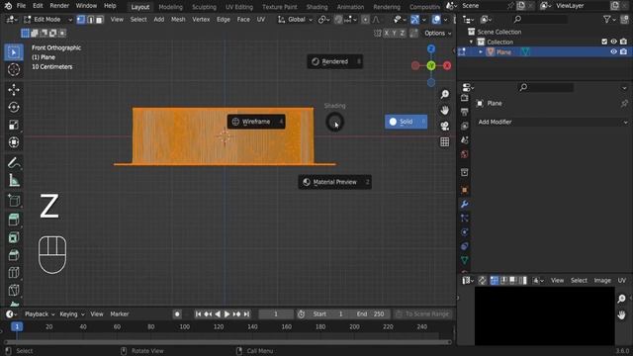Disable Plane render camera icon
633x356 pixels.
point(623,51)
